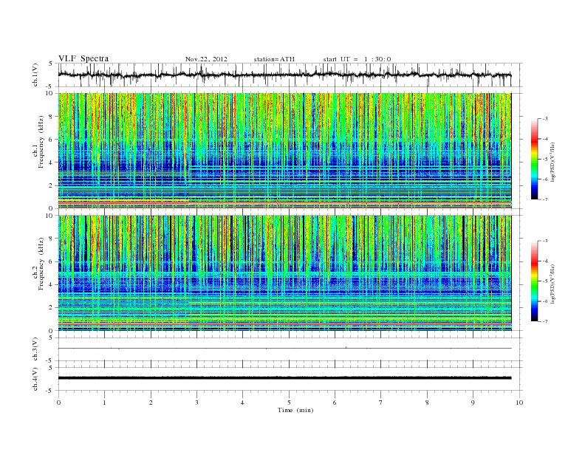Click the "7" tick on the time axis
585x452 pixels.
(380, 403)
